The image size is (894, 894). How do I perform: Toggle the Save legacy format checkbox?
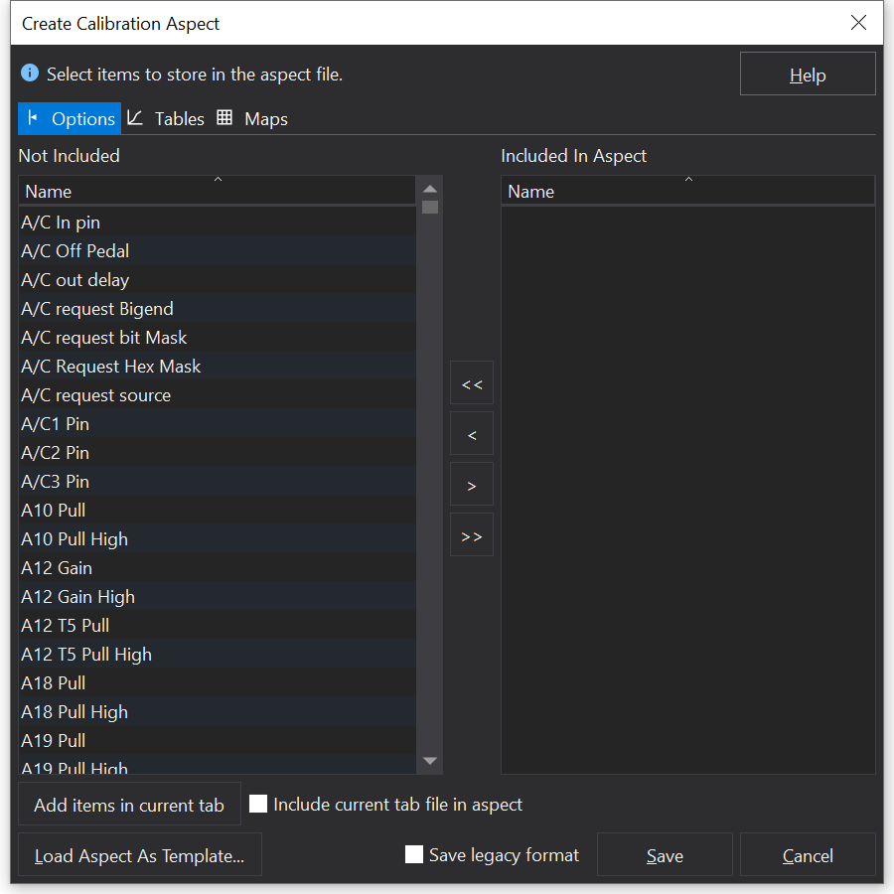coord(414,855)
